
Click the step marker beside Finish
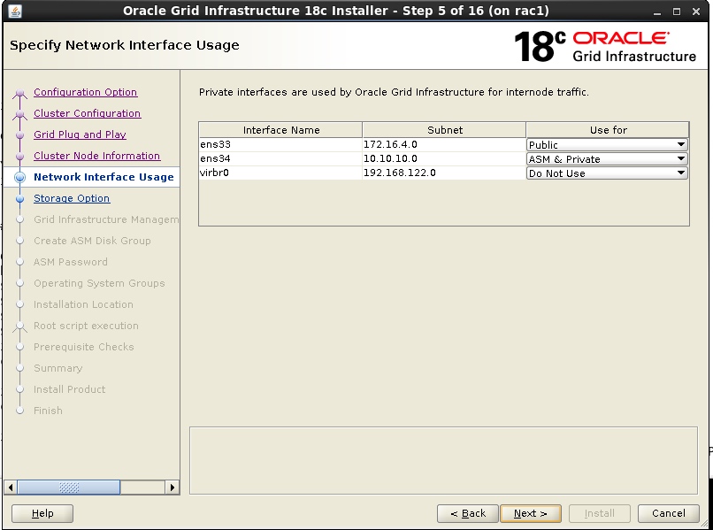(20, 411)
